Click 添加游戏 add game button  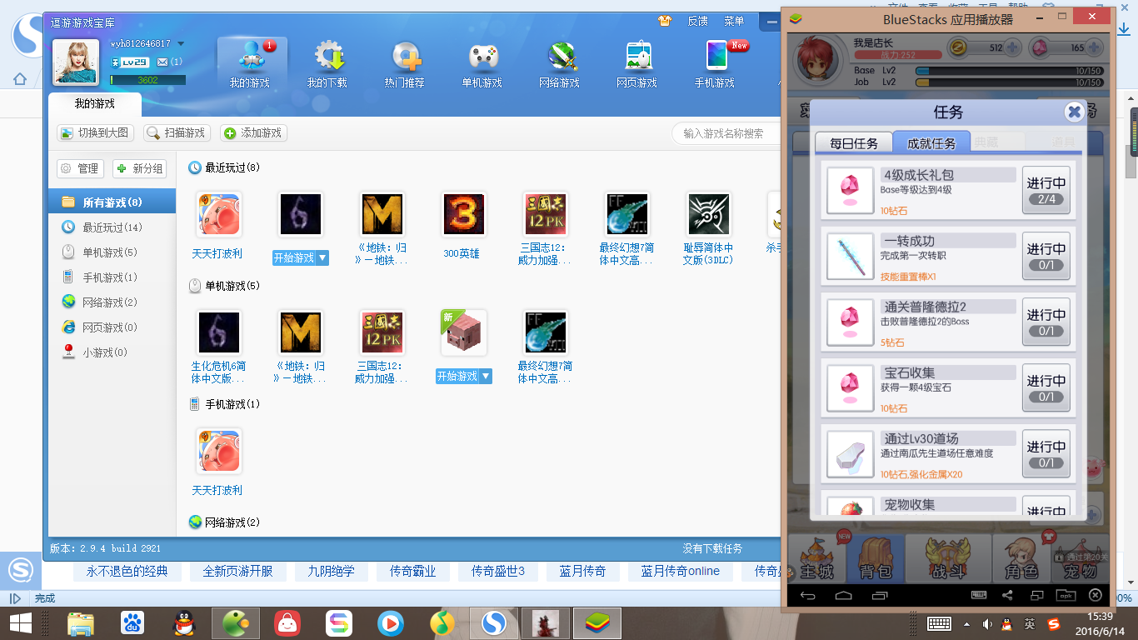[x=253, y=132]
